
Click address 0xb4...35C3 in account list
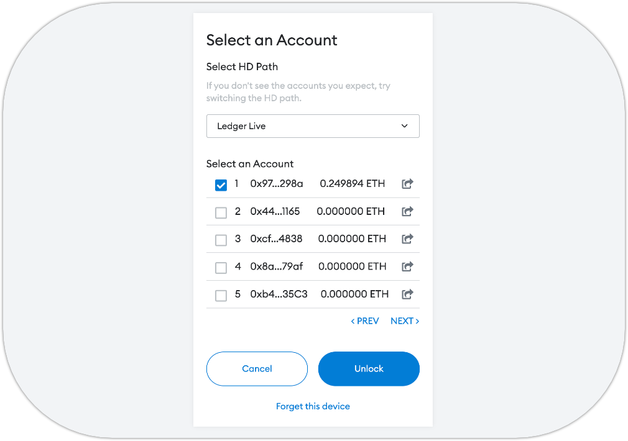tap(279, 294)
